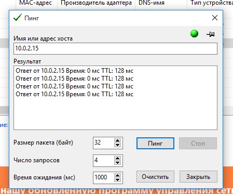Viewport: 233px width, 194px height.
Task: Click the packet size value field
Action: pos(103,143)
